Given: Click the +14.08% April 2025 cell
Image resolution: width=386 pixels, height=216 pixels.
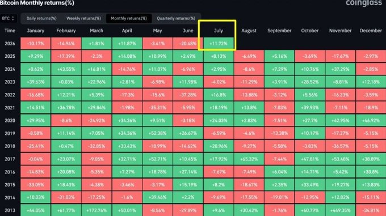Looking at the screenshot, I should [127, 56].
